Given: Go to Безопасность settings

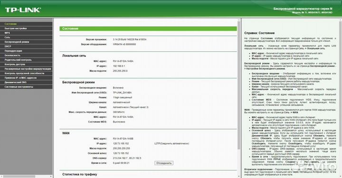Looking at the screenshot, I should tap(26, 56).
